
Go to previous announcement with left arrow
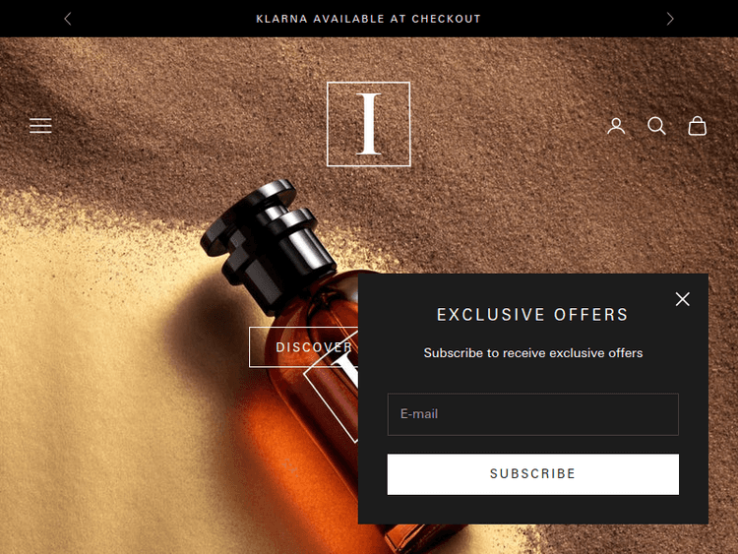pyautogui.click(x=68, y=19)
